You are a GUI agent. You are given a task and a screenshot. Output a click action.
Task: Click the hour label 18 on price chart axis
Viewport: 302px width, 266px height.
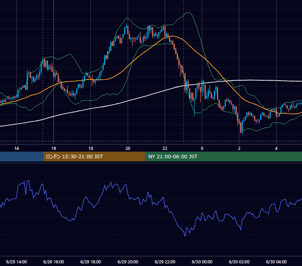pos(91,149)
